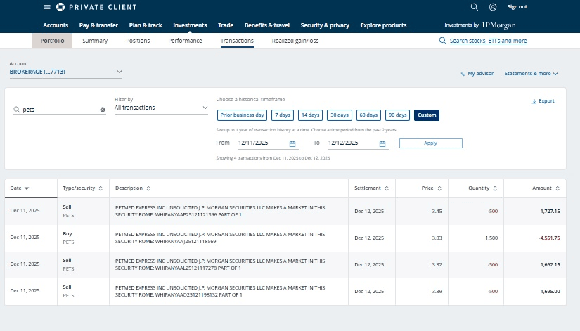Open the hamburger menu icon

47,6
